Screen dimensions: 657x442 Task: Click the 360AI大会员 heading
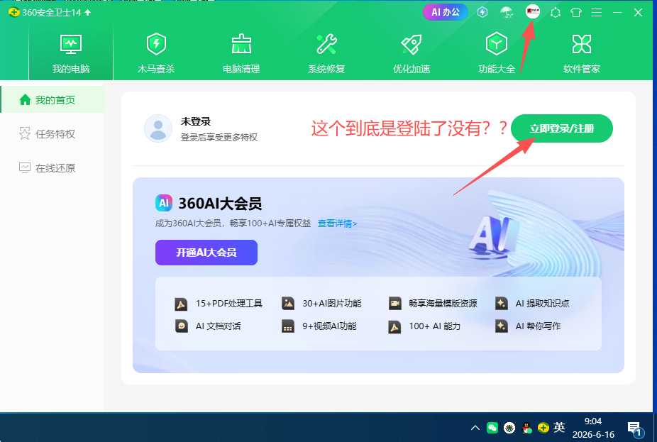click(x=220, y=204)
